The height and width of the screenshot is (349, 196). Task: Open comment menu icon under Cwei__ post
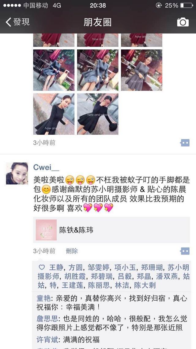(185, 251)
